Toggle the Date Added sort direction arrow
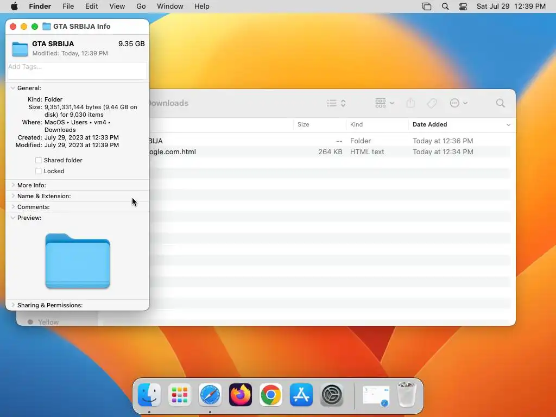The image size is (556, 417). (x=508, y=124)
